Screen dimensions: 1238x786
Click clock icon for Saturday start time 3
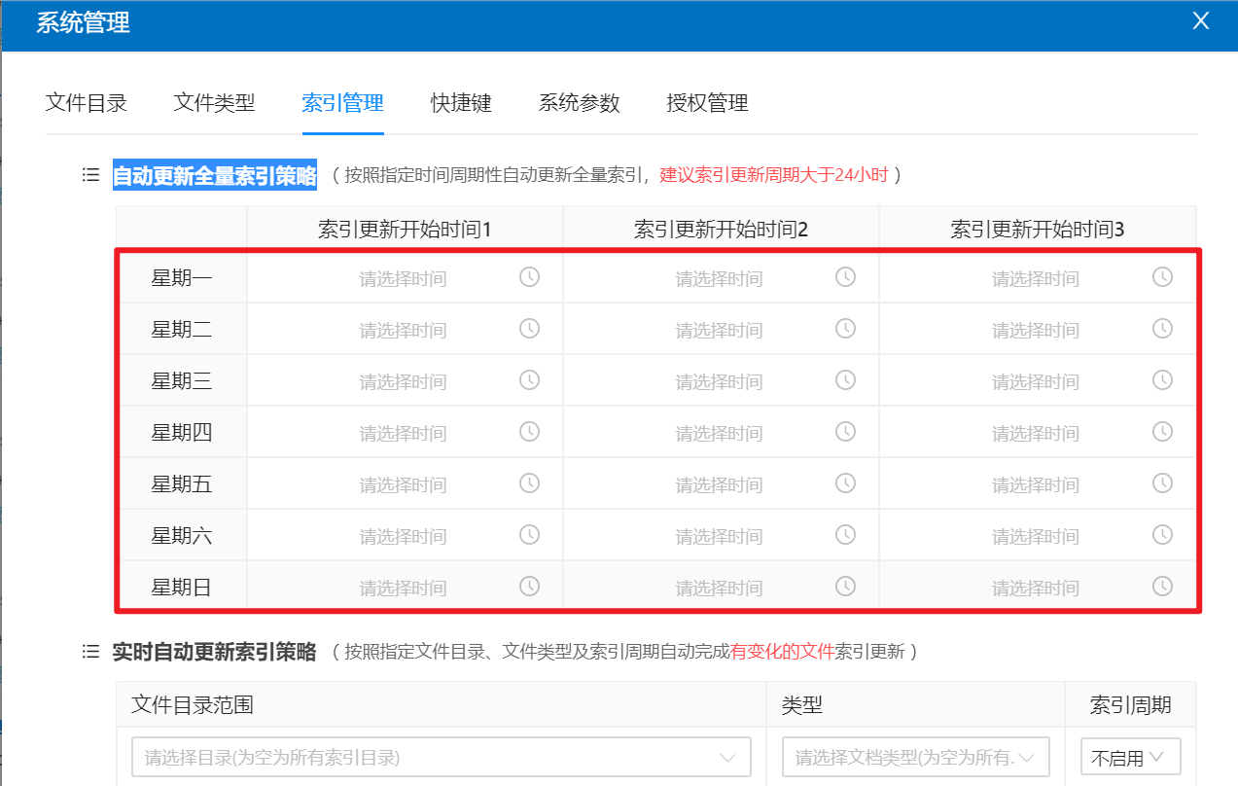coord(1162,535)
